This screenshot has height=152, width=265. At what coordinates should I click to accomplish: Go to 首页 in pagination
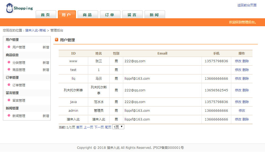pos(79,127)
